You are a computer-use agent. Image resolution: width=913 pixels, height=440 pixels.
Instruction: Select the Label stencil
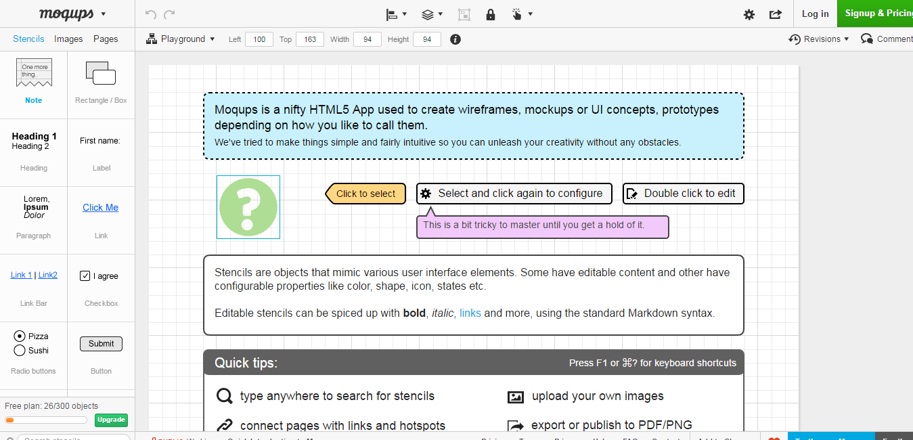101,152
